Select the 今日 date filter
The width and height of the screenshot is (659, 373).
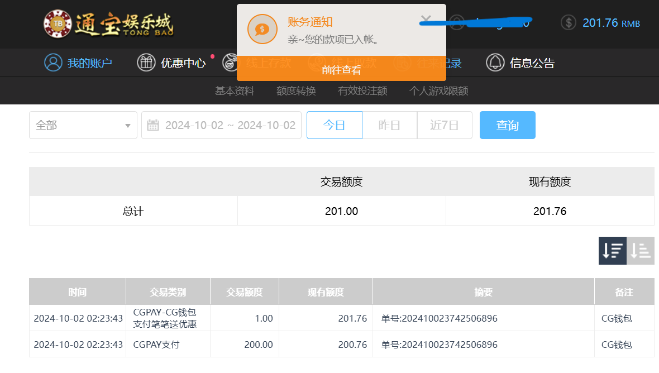334,125
